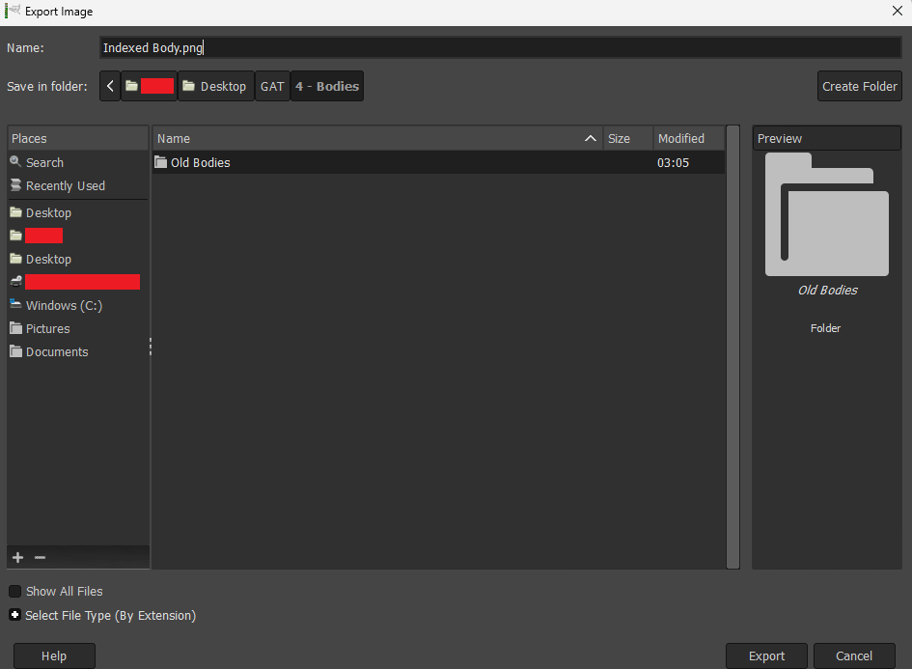Click the back arrow in path bar
912x669 pixels.
110,86
